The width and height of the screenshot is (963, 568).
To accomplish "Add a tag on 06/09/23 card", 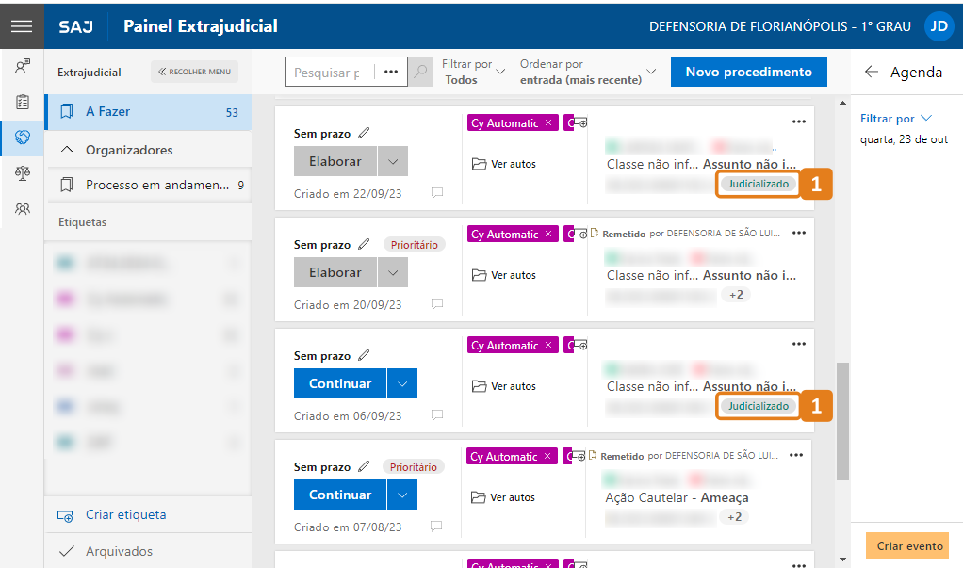I will tap(580, 345).
